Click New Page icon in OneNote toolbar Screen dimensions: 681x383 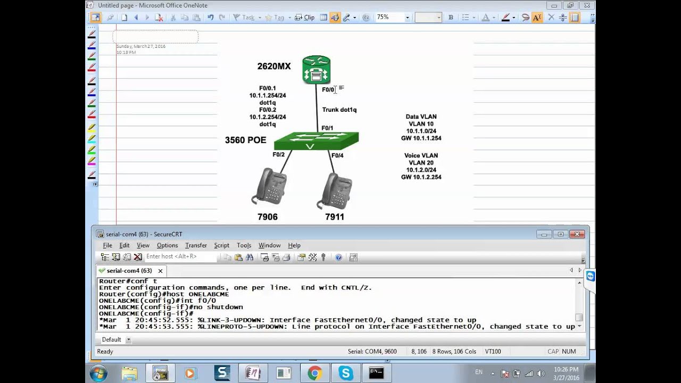coord(124,18)
